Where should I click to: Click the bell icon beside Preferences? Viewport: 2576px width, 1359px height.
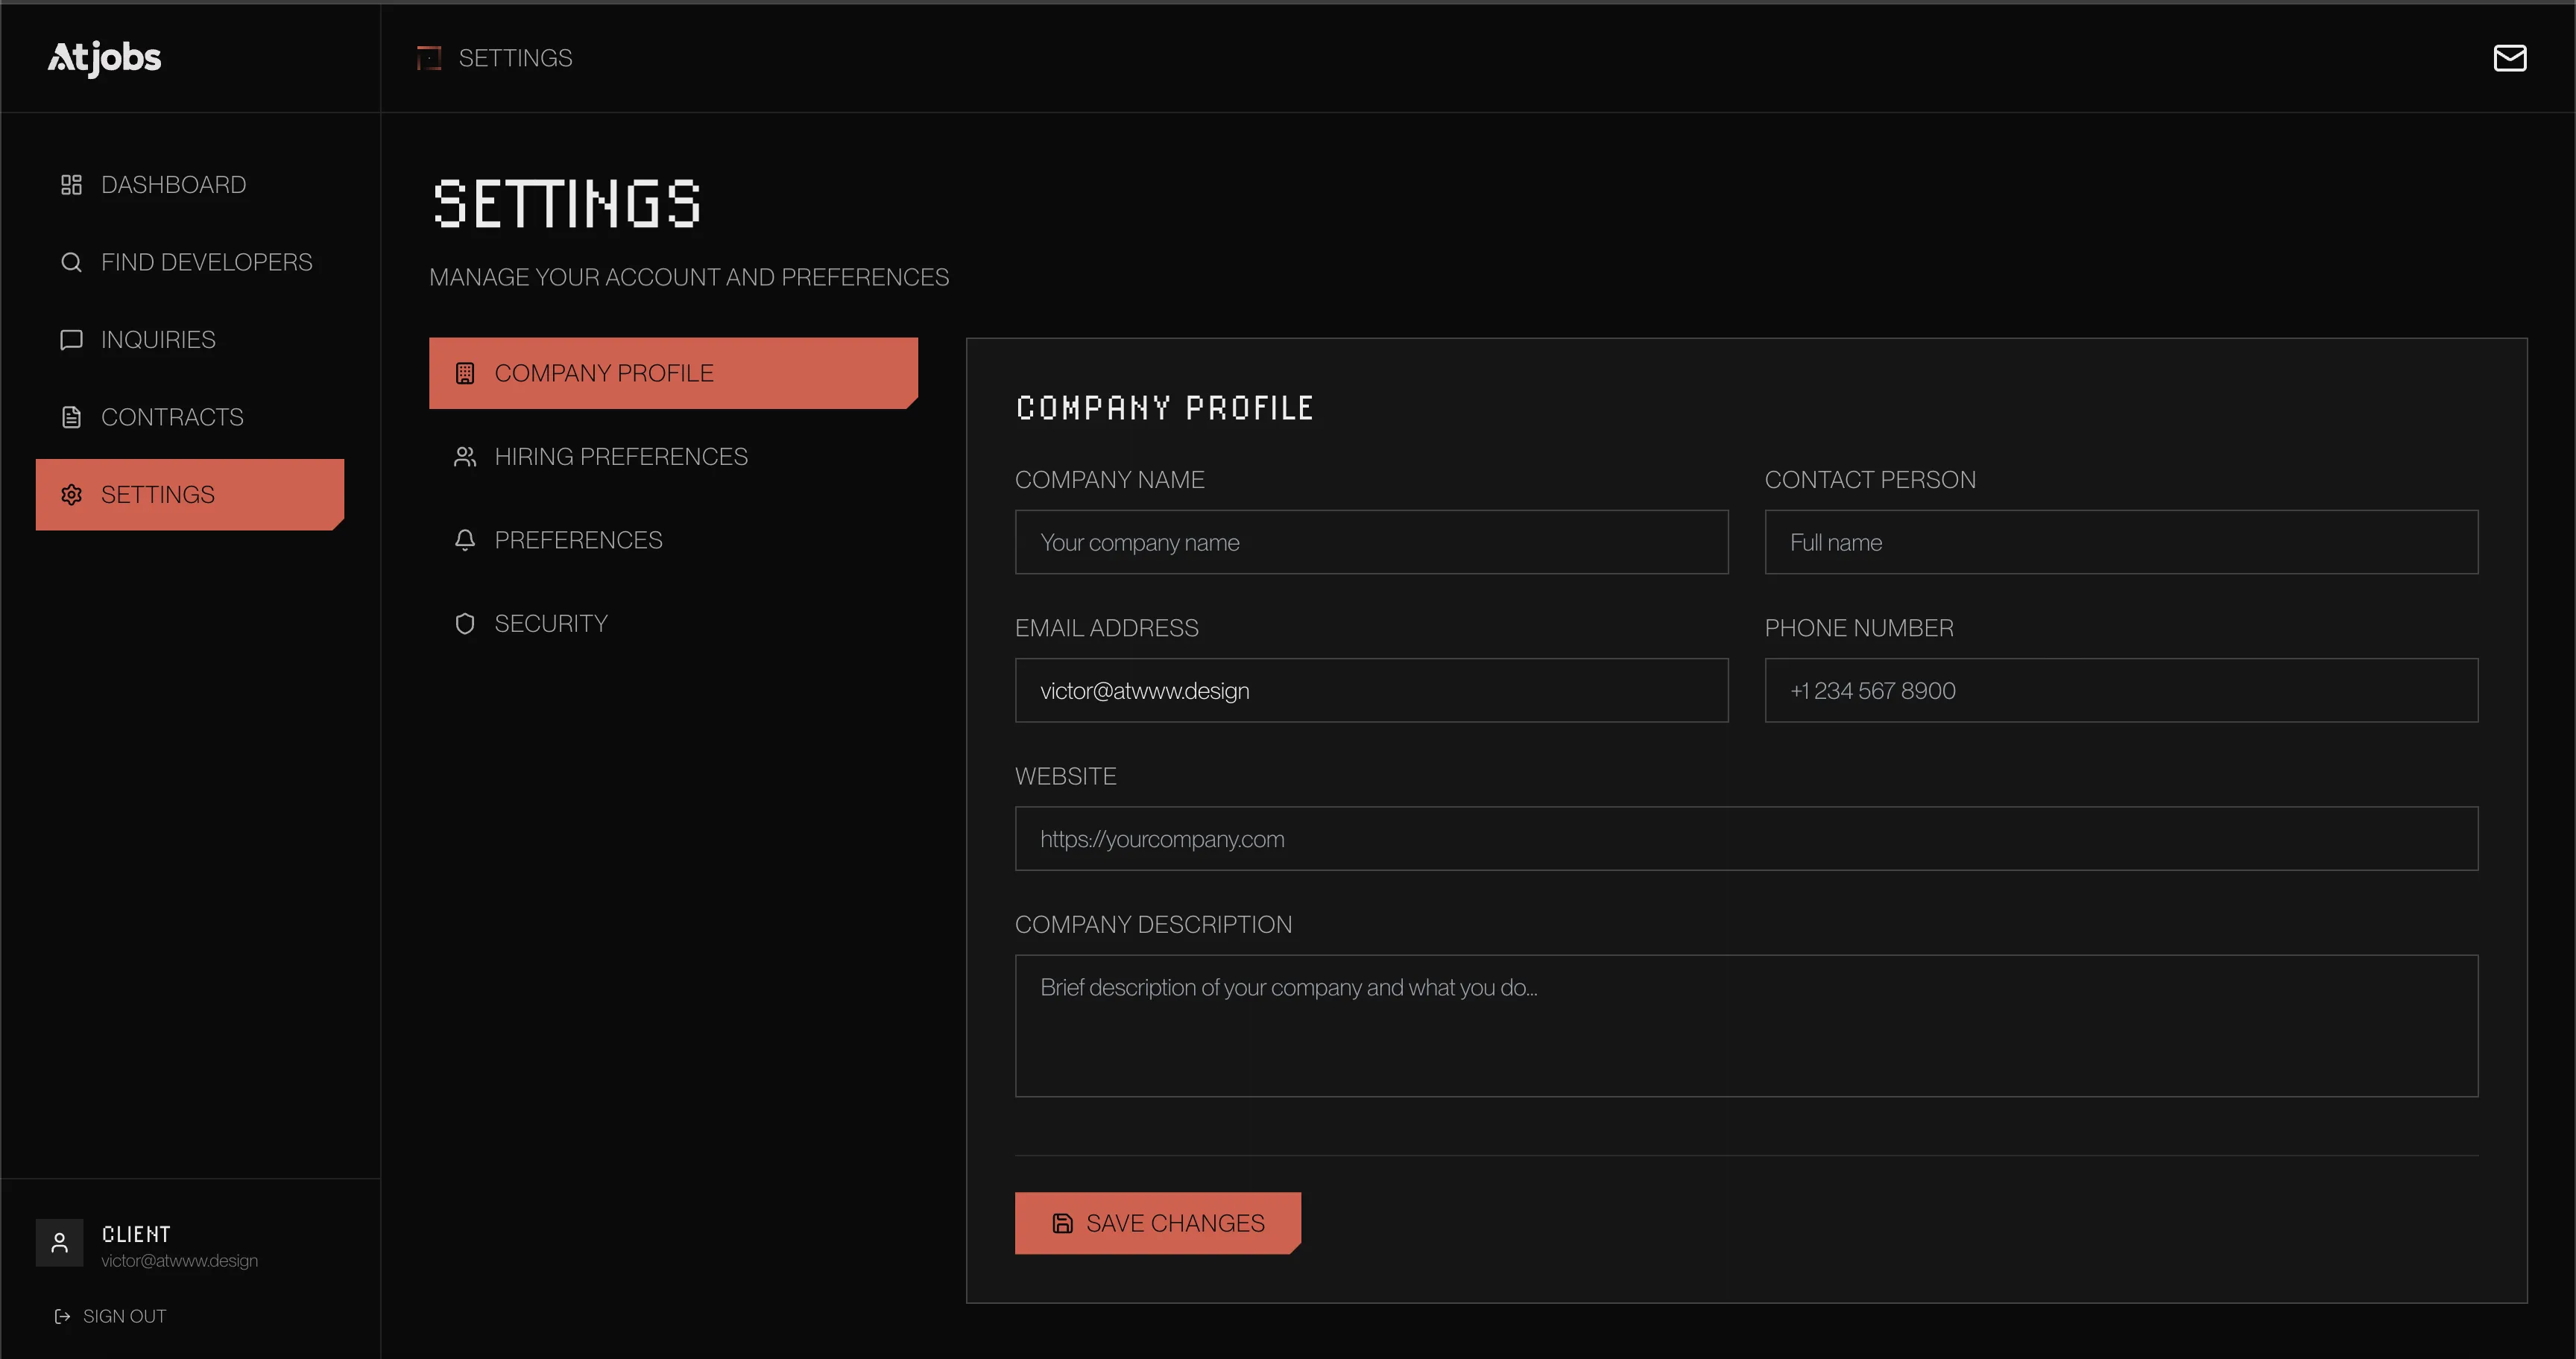(464, 539)
